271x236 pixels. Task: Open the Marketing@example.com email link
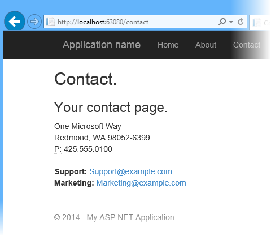coord(141,183)
